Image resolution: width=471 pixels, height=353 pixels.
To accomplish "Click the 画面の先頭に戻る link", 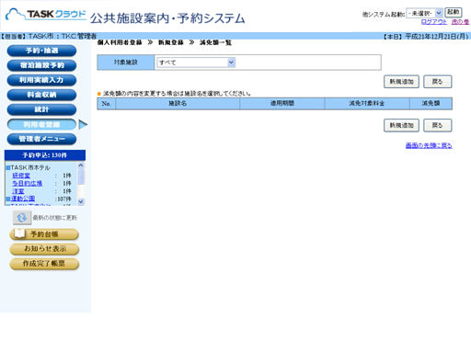I will [429, 145].
